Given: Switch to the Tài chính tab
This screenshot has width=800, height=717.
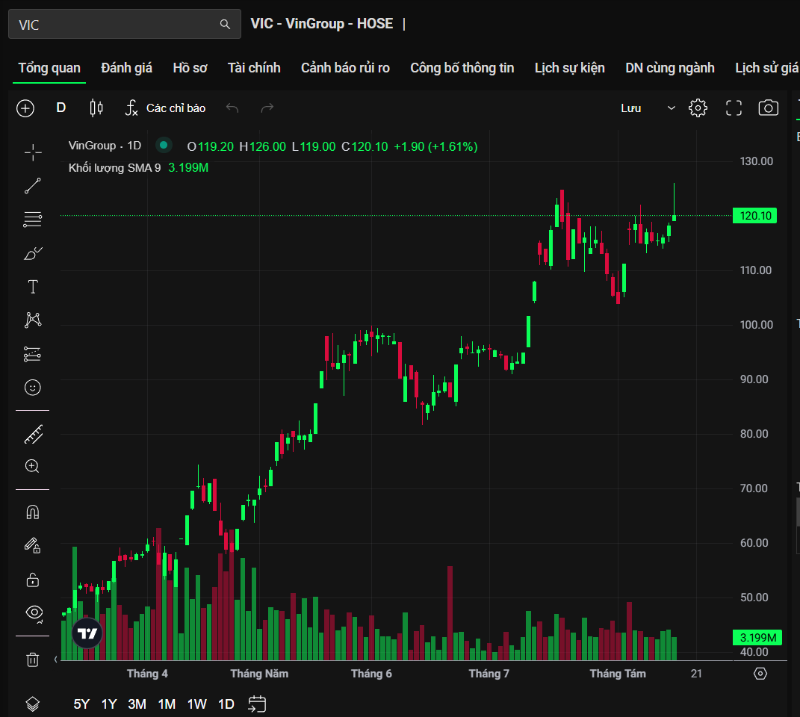Looking at the screenshot, I should 254,68.
